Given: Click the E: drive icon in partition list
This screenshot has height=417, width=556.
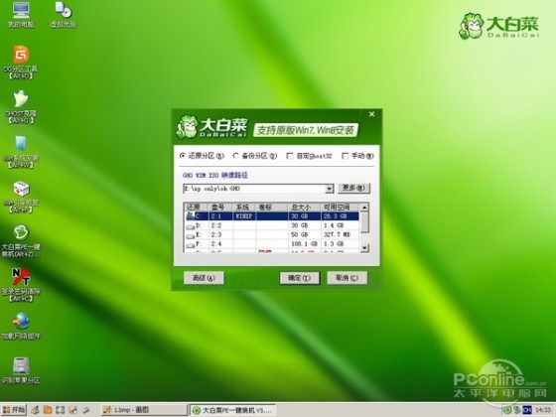Looking at the screenshot, I should tap(190, 235).
